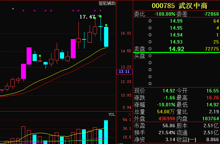This screenshot has height=144, width=220.
Task: Click the 今开 value 16.55
Action: coord(213,91)
